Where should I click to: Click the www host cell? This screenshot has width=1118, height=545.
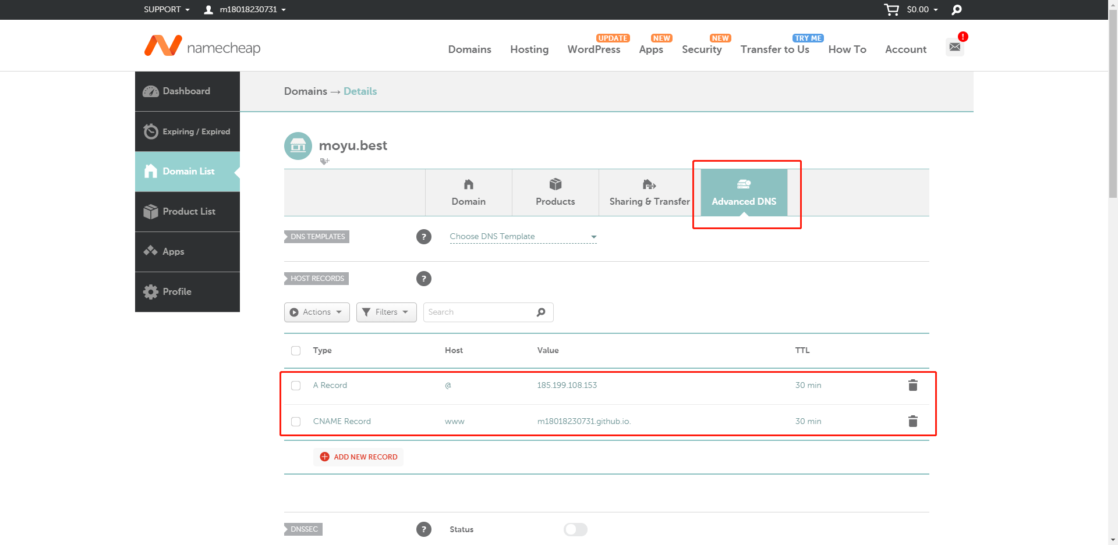[x=455, y=422]
